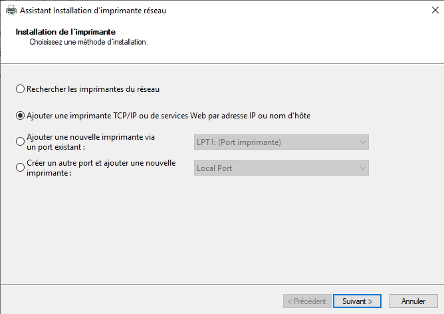Cancel the wizard with Annuler
This screenshot has height=314, width=444.
point(413,301)
